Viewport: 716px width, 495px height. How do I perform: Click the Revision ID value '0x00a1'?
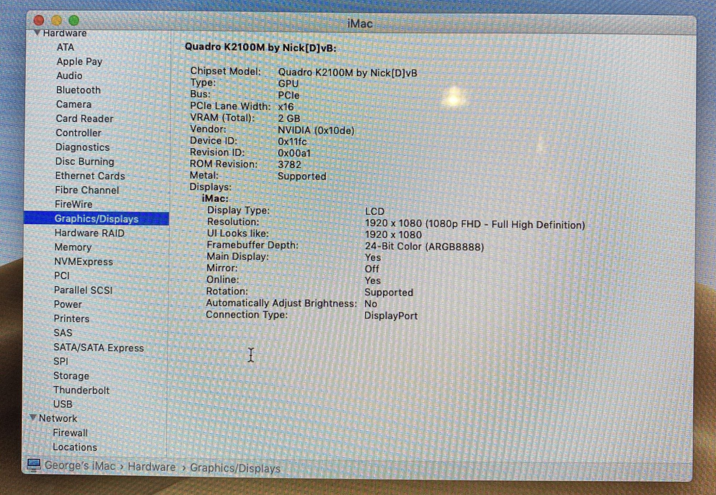294,153
